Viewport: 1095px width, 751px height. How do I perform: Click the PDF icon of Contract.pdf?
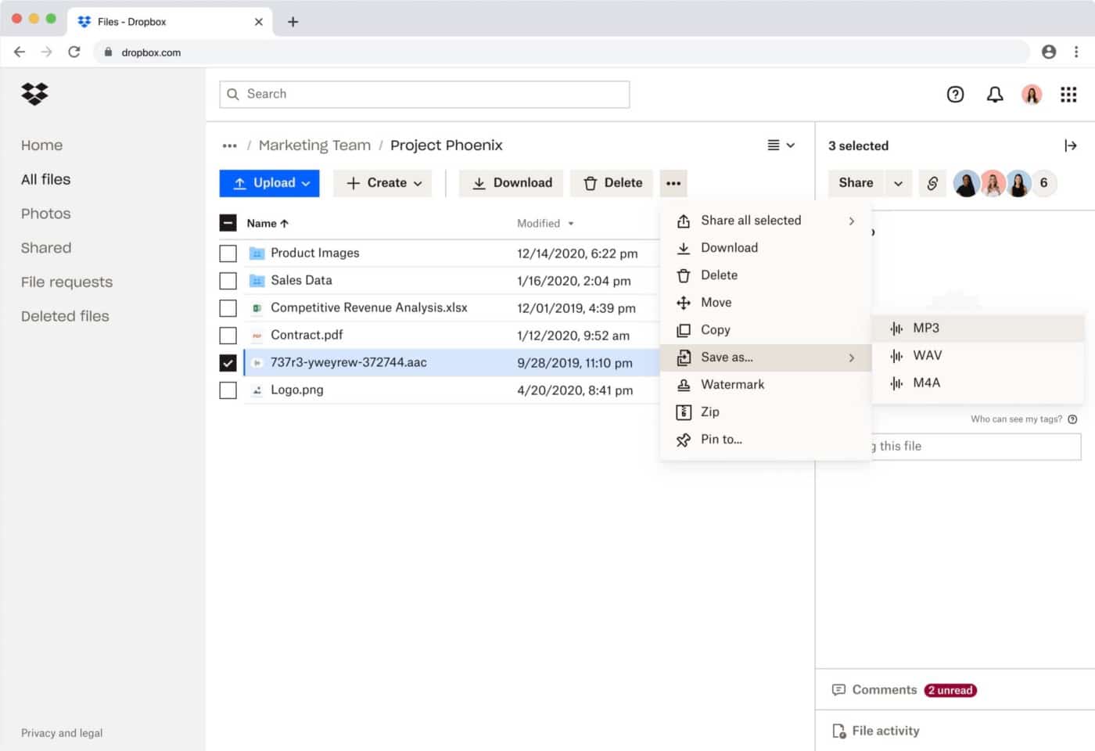257,336
